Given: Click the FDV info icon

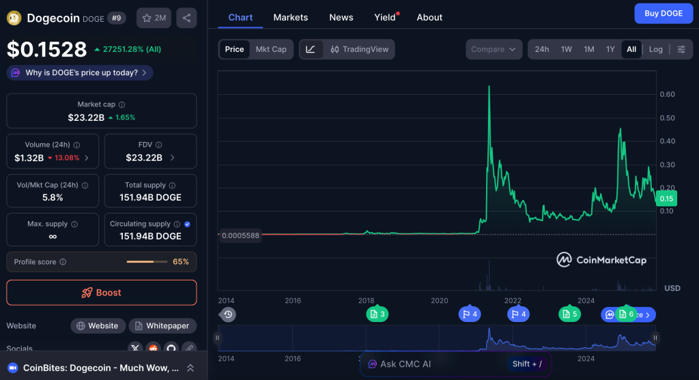Looking at the screenshot, I should coord(158,145).
